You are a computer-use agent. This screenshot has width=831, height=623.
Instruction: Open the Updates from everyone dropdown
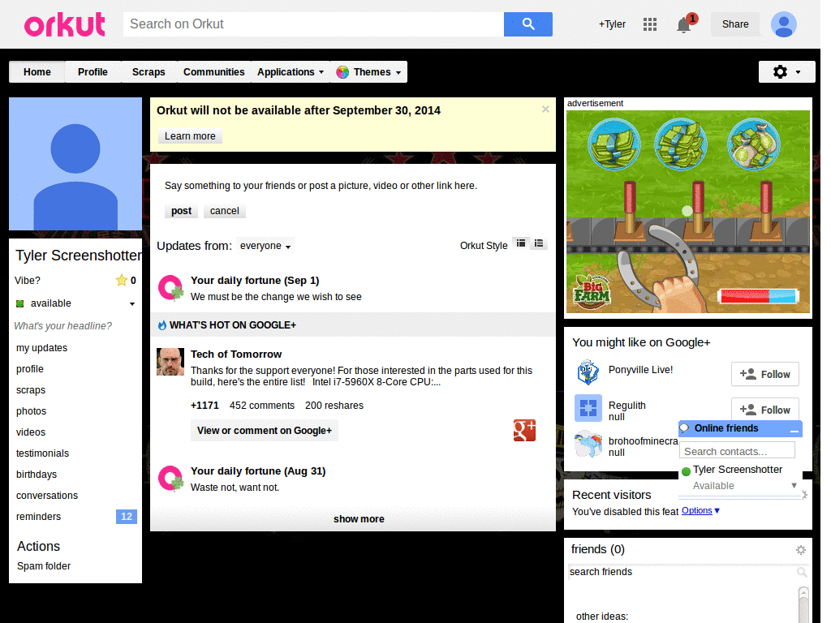click(265, 246)
